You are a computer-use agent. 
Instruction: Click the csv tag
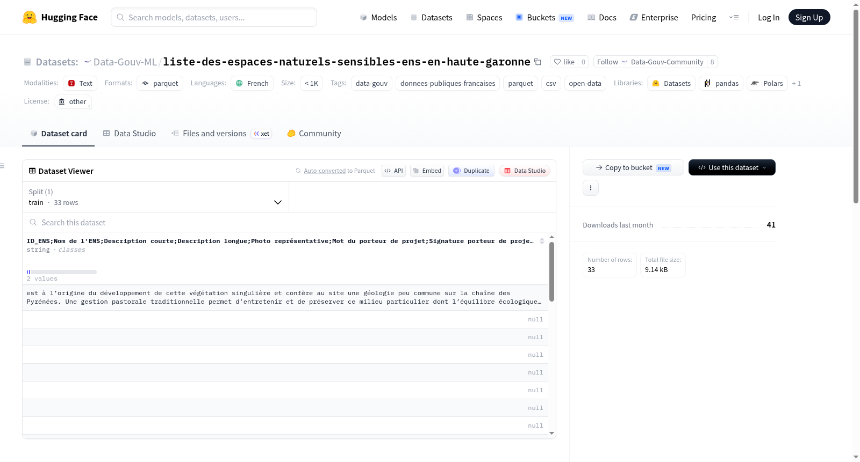click(x=551, y=83)
